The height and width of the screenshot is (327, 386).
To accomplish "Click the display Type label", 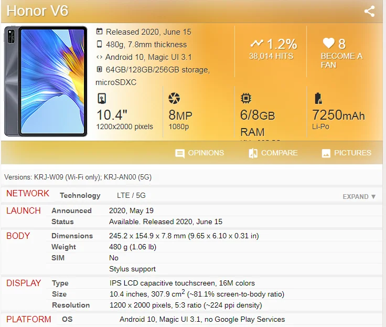I will [x=60, y=283].
